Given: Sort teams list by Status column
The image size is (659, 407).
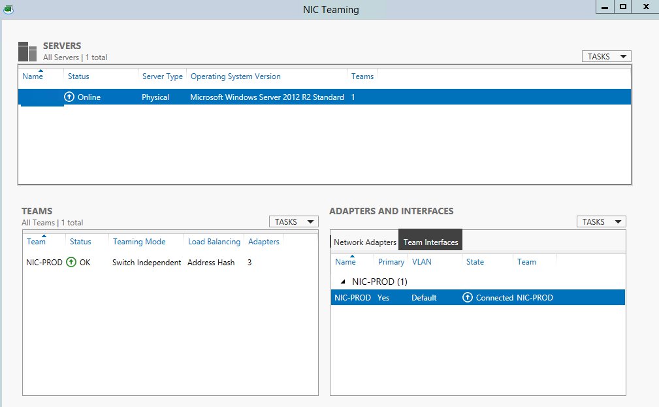Looking at the screenshot, I should coord(80,241).
